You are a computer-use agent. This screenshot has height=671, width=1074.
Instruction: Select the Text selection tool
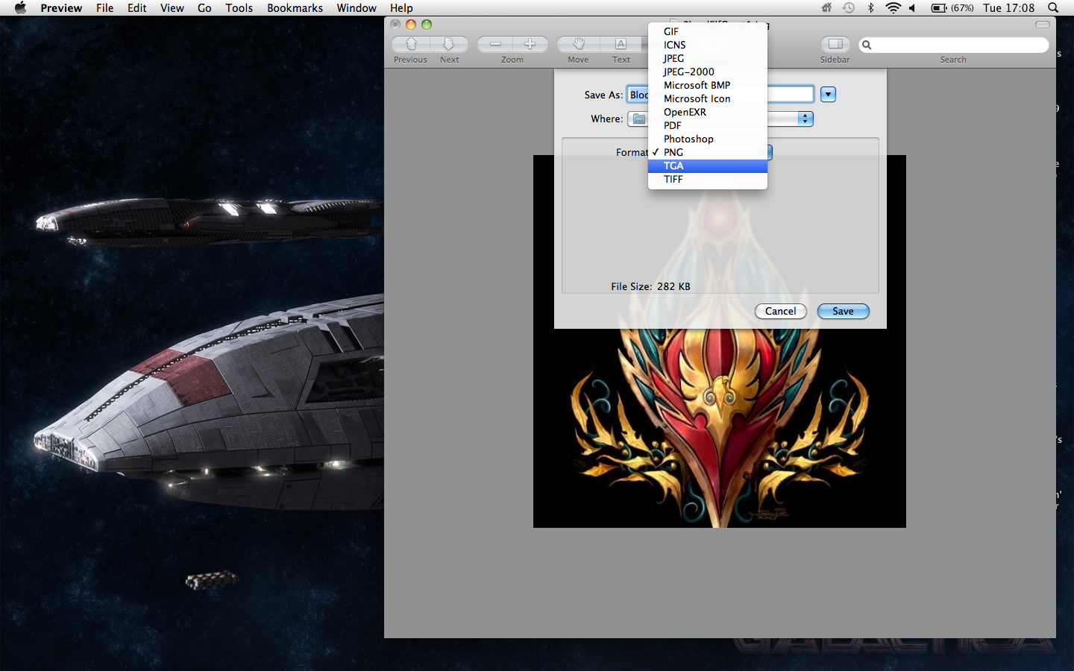(x=621, y=44)
